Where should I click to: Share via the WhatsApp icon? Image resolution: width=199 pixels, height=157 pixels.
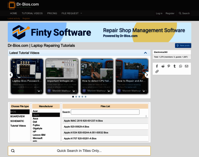tap(181, 66)
